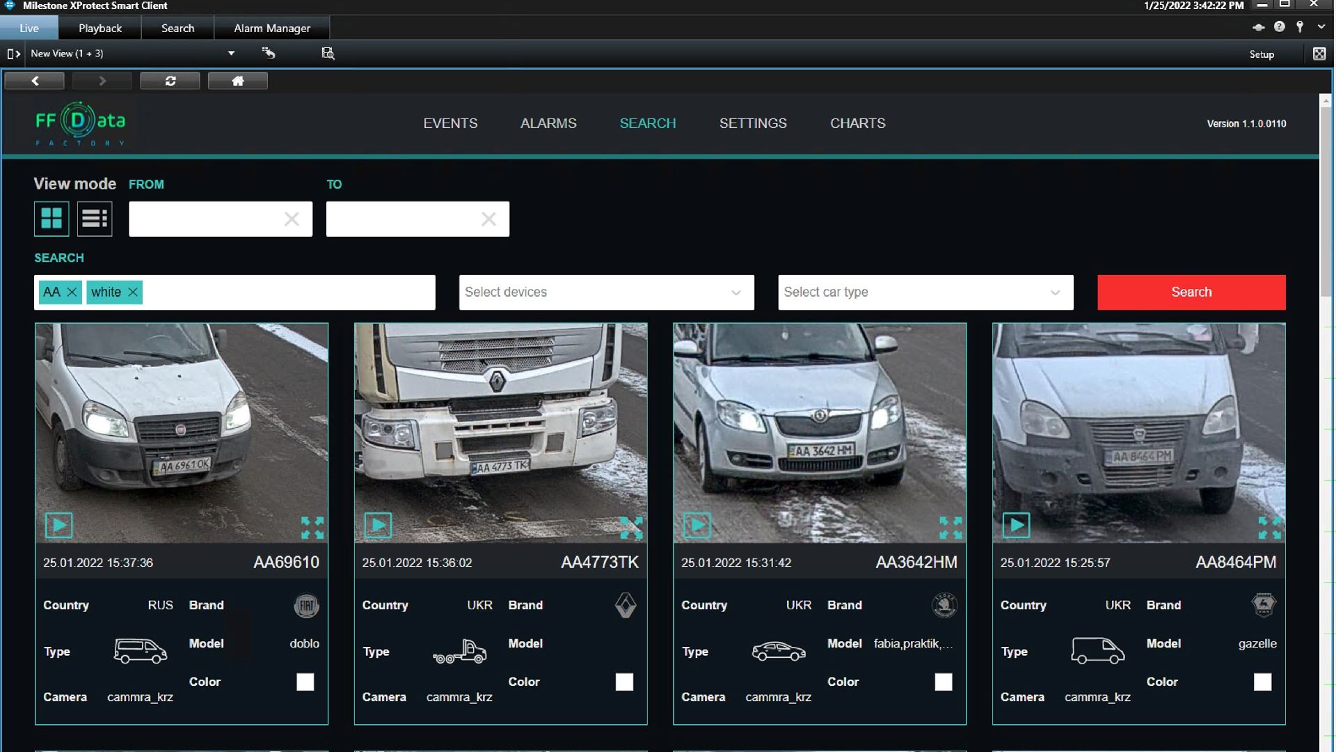The height and width of the screenshot is (752, 1336).
Task: Click the van type icon for AA8464PM
Action: coord(1098,651)
